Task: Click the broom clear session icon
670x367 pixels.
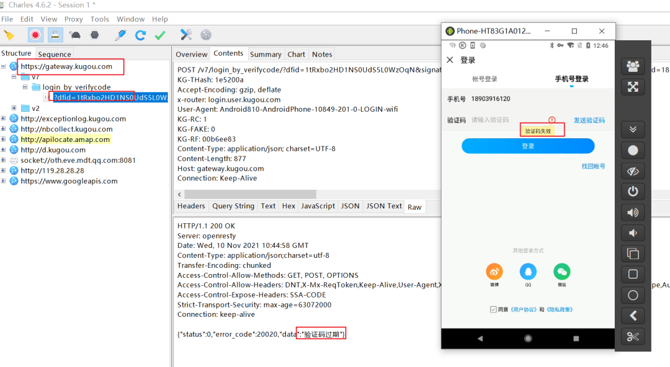Action: click(9, 35)
